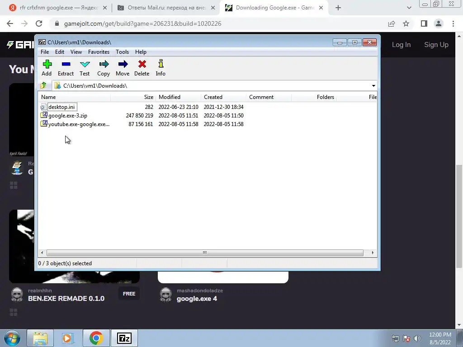Reload the Game Jolt page

tap(39, 23)
